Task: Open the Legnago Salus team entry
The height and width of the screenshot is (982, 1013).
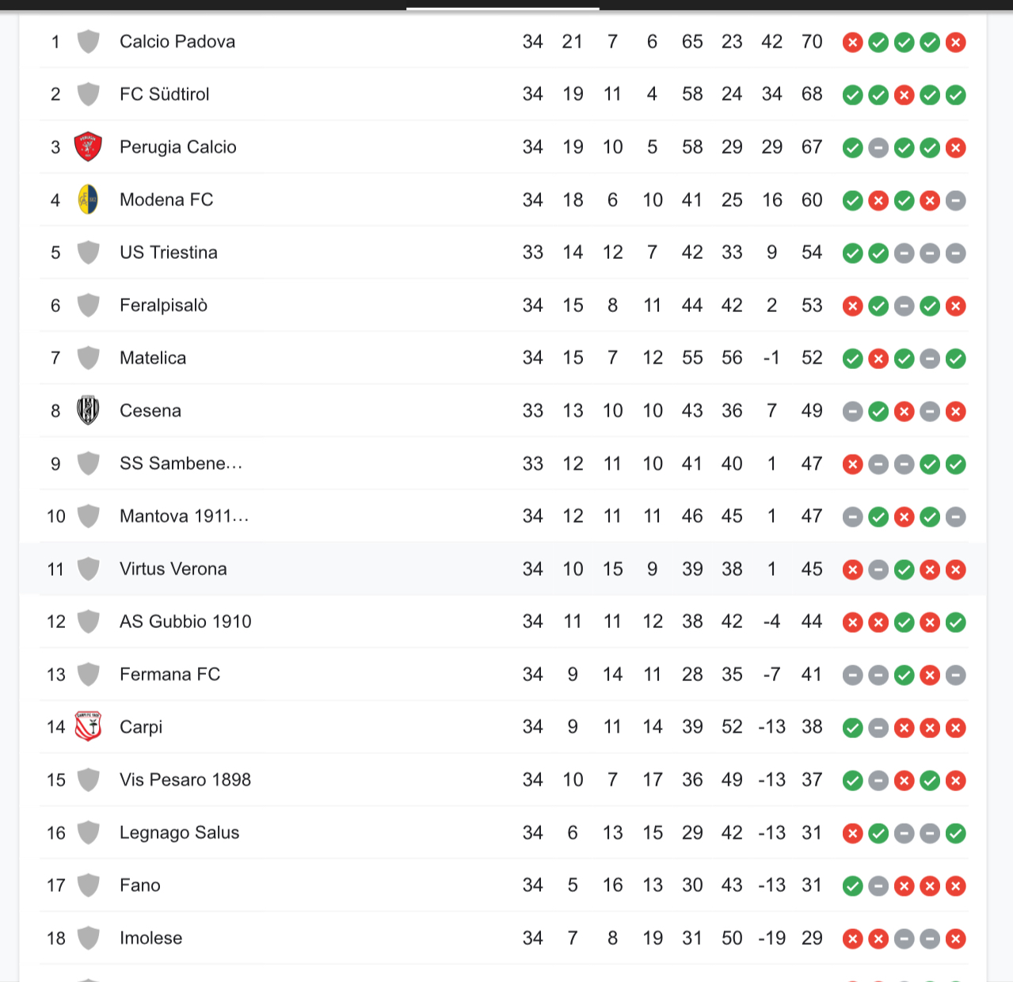Action: 180,832
